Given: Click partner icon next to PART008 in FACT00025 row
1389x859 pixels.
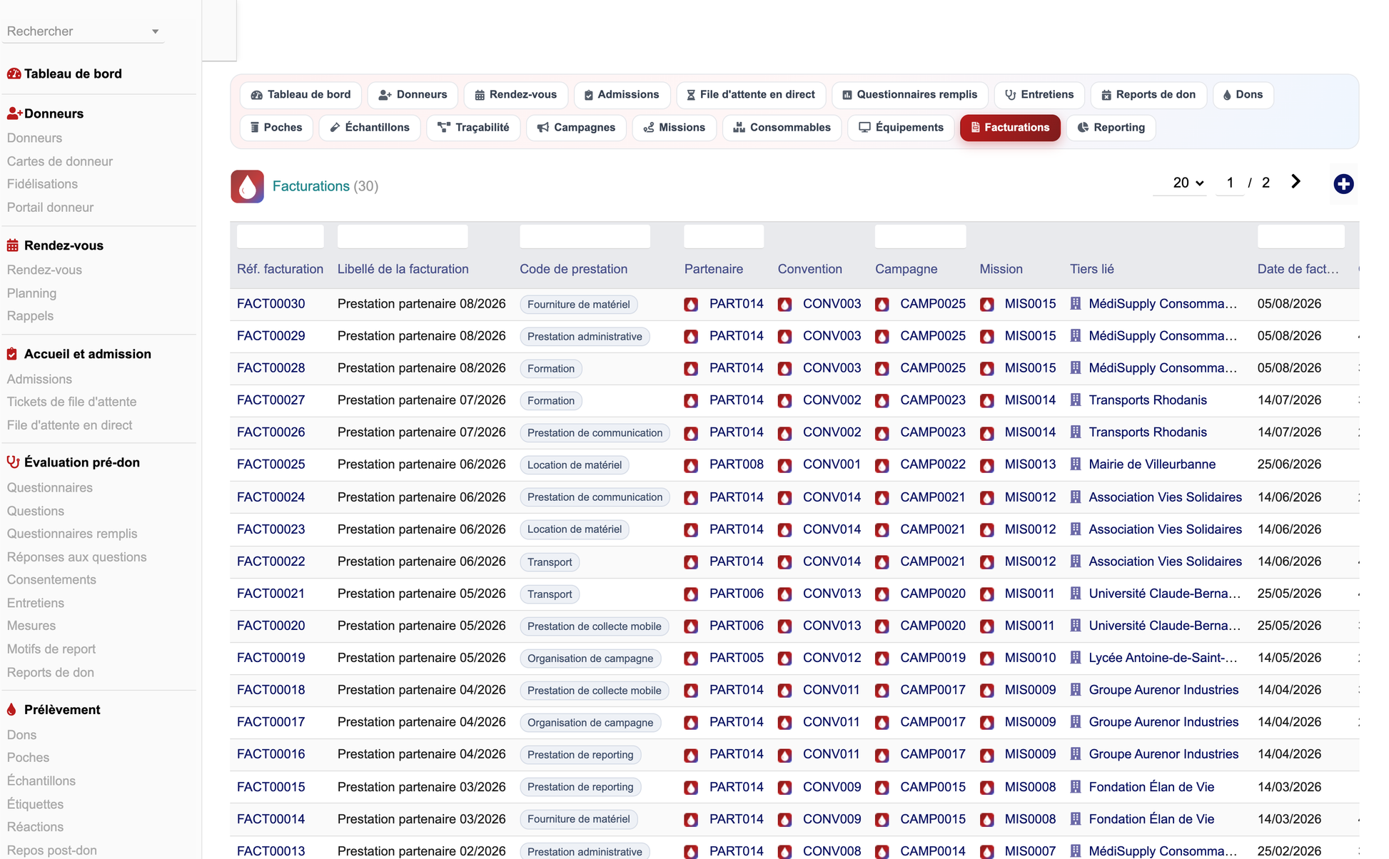Looking at the screenshot, I should click(691, 465).
